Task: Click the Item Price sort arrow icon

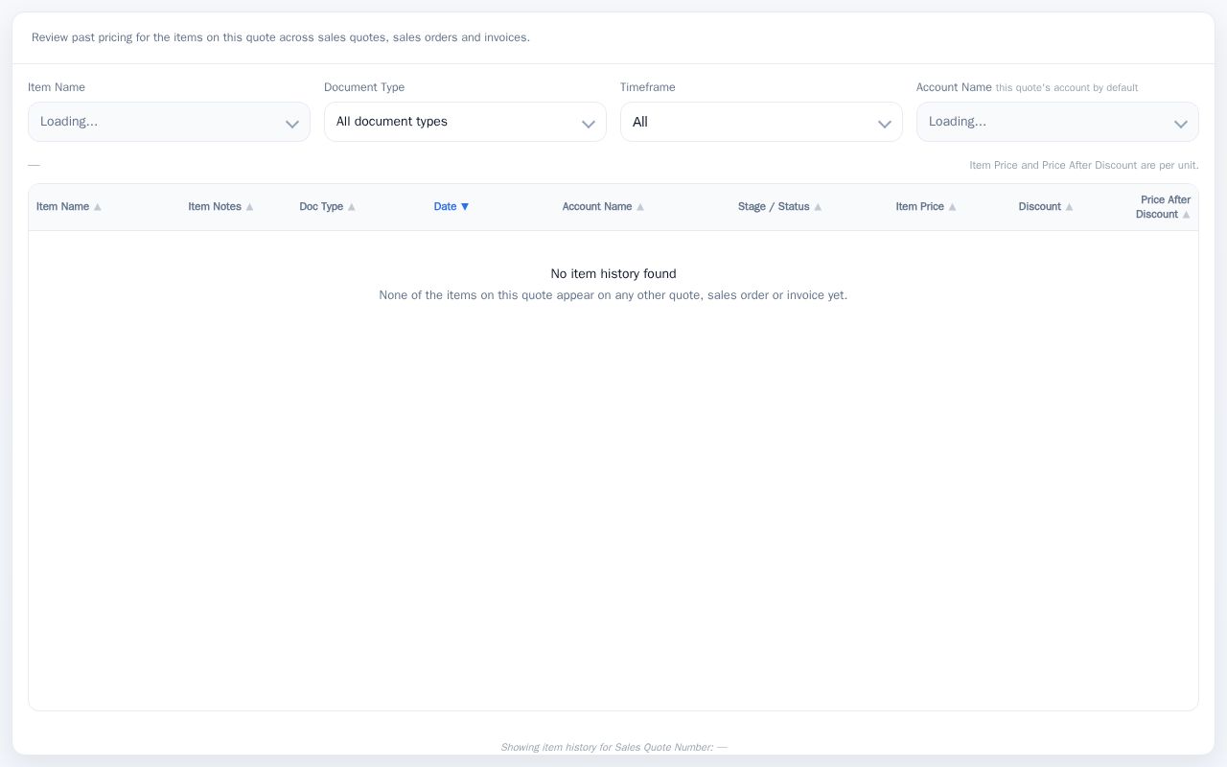Action: [952, 207]
